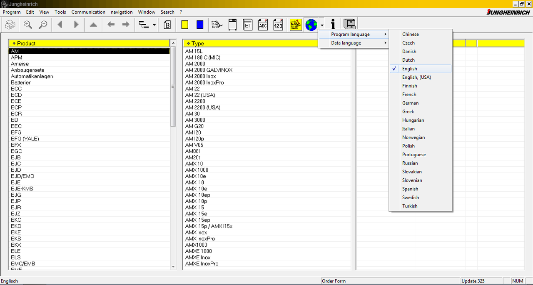The height and width of the screenshot is (285, 533).
Task: Select Polish in the language list
Action: 421,146
